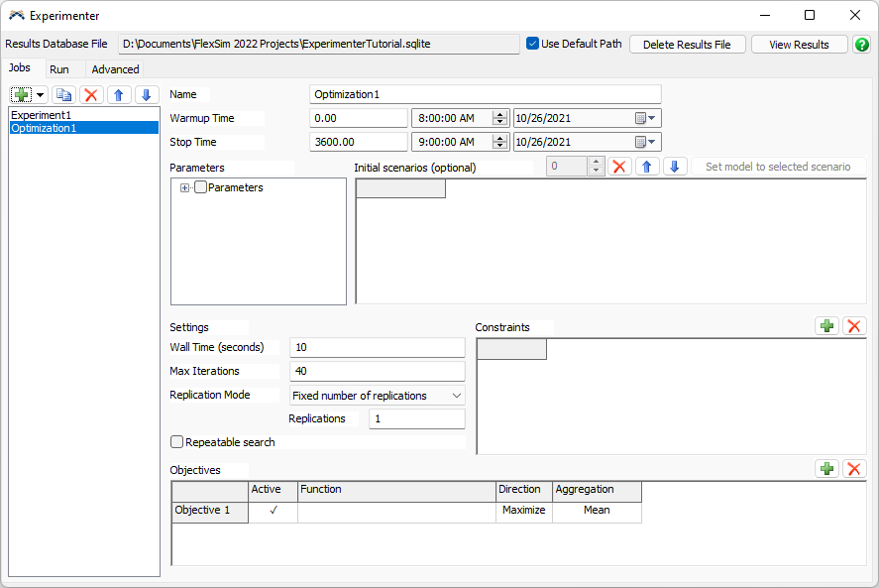Remove an objective with red X icon
The height and width of the screenshot is (588, 879).
click(x=854, y=468)
